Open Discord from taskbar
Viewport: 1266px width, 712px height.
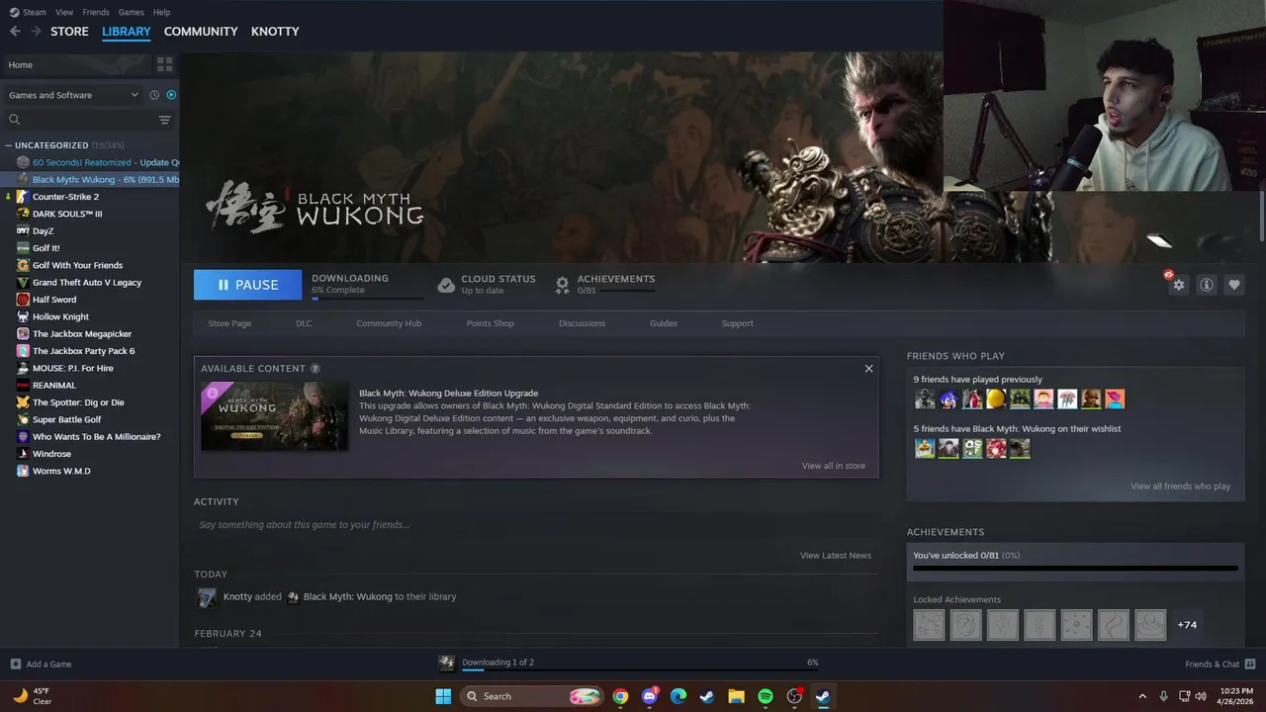click(650, 696)
